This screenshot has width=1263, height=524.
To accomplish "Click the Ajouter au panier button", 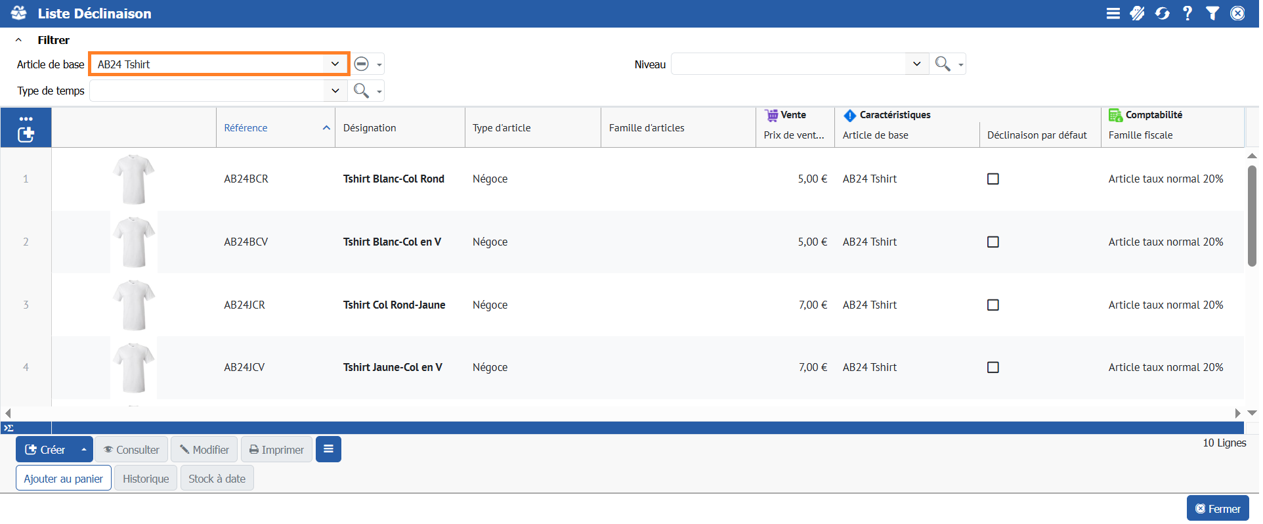I will pyautogui.click(x=64, y=478).
